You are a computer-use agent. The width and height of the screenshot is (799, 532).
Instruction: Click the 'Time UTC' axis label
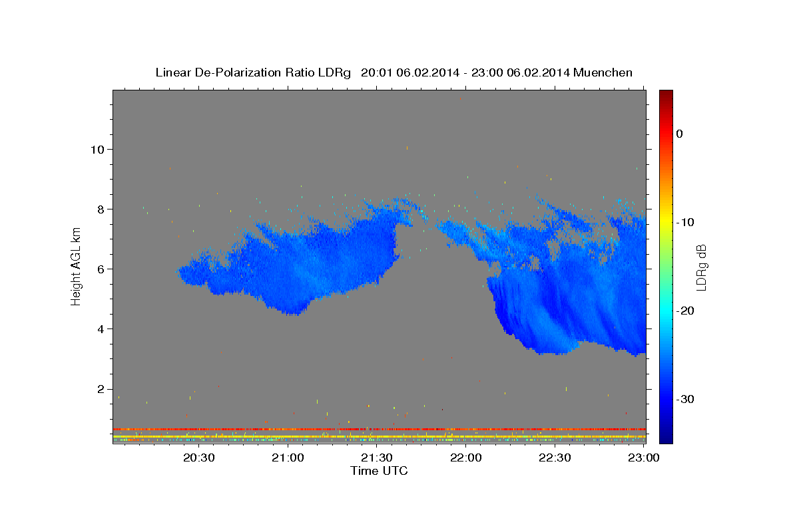pyautogui.click(x=379, y=471)
